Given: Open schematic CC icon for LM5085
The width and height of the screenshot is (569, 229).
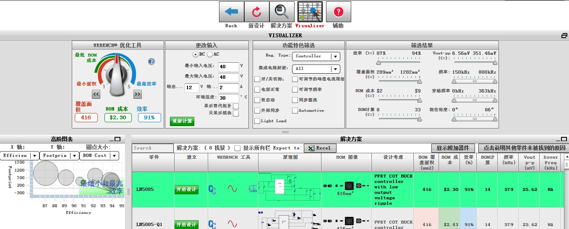Looking at the screenshot, I should (212, 189).
